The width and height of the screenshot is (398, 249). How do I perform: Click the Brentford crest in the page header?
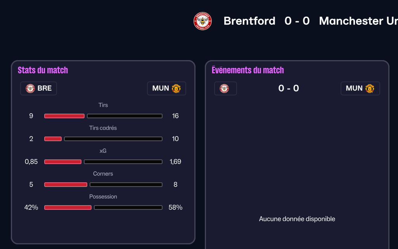pos(202,21)
